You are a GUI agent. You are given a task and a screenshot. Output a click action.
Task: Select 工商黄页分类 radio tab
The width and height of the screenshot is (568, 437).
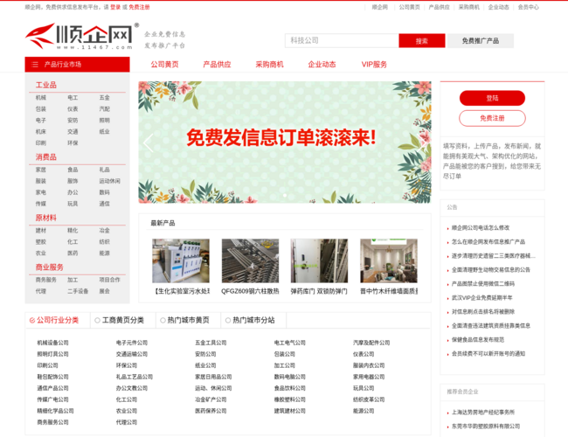(119, 320)
